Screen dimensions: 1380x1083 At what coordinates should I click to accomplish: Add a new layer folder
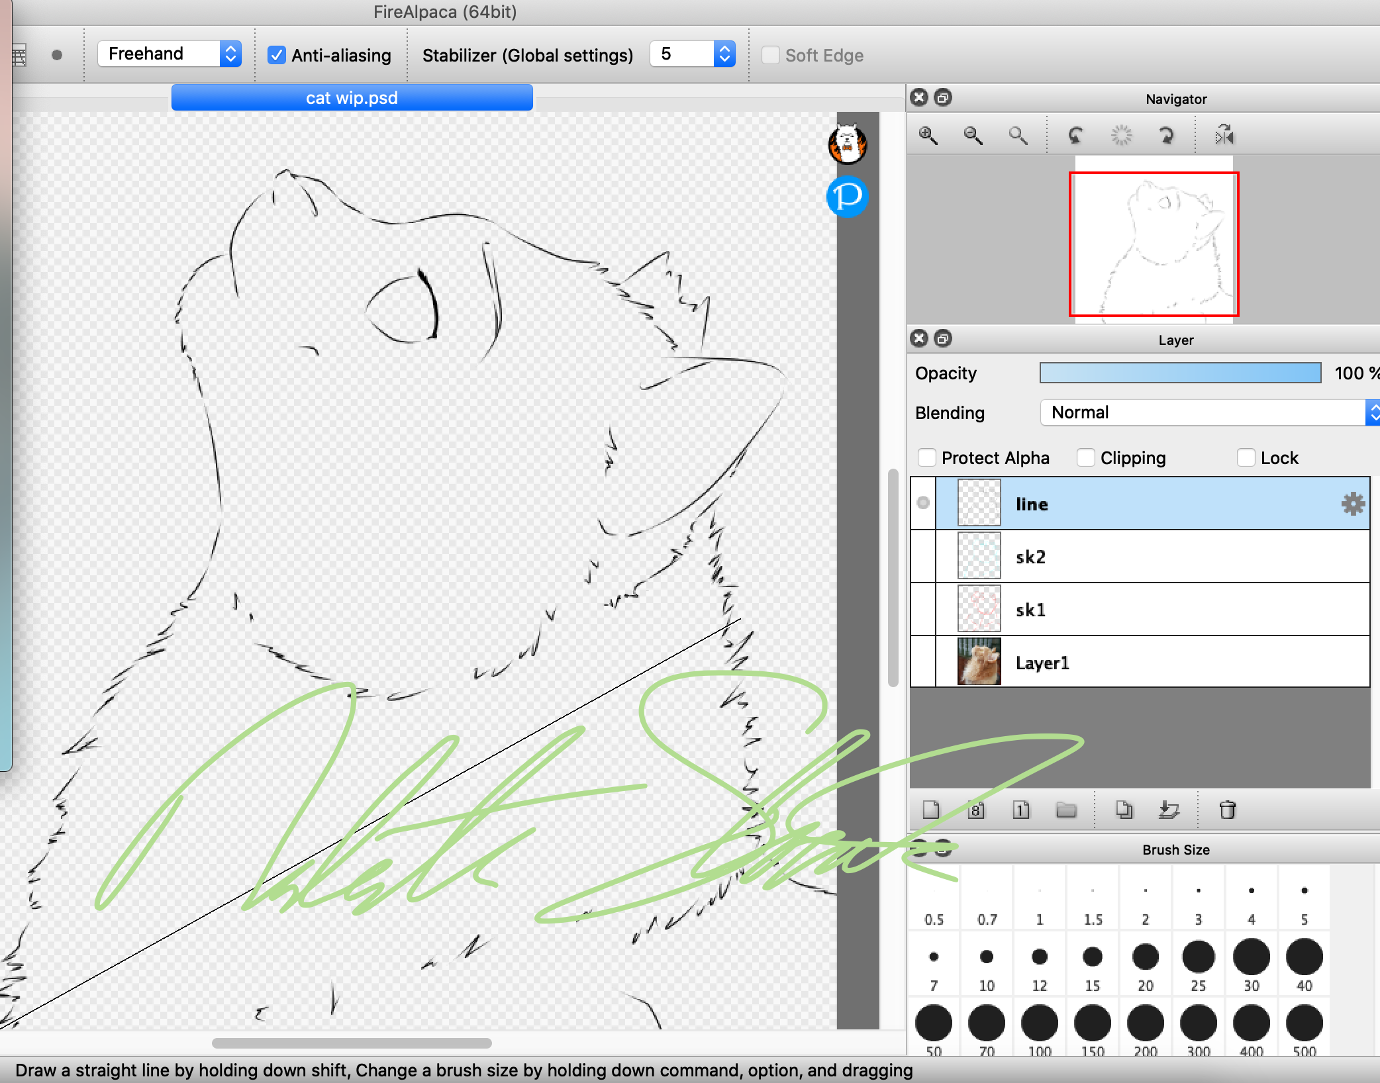(1066, 810)
